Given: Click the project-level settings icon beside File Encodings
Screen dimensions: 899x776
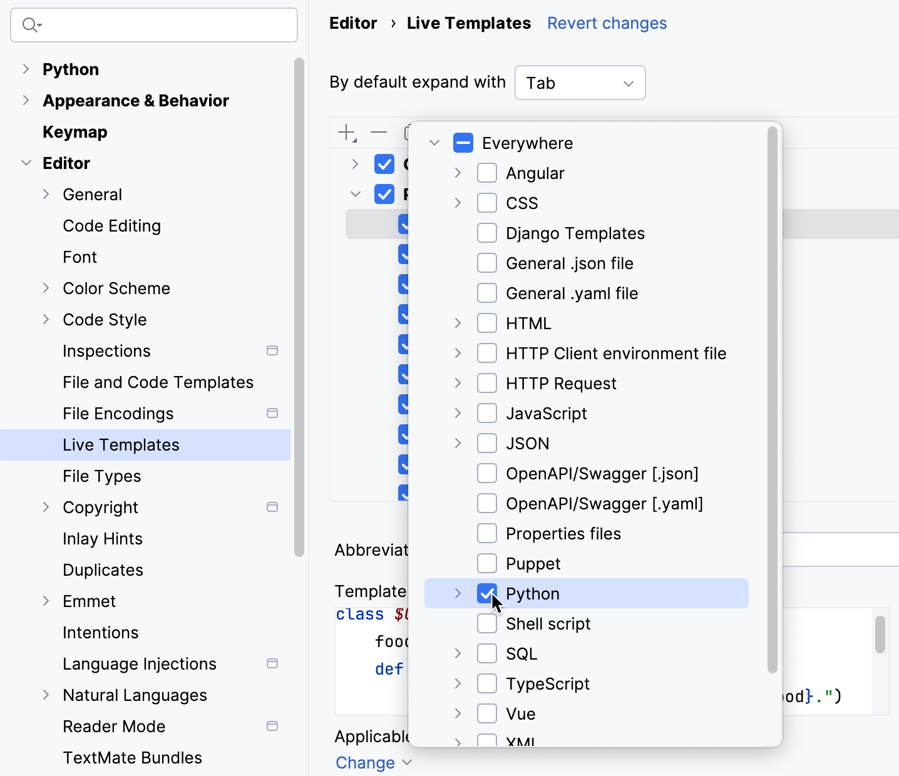Looking at the screenshot, I should pos(272,413).
